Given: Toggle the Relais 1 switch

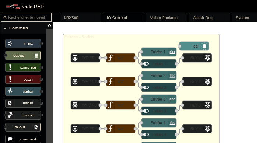Looking at the screenshot, I should pos(146,64).
